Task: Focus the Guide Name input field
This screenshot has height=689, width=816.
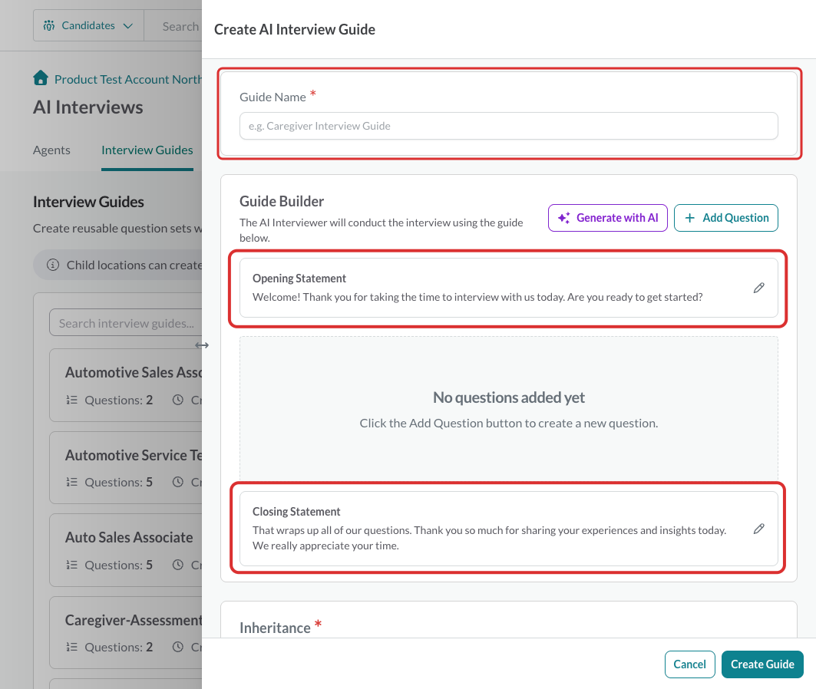Action: (508, 126)
